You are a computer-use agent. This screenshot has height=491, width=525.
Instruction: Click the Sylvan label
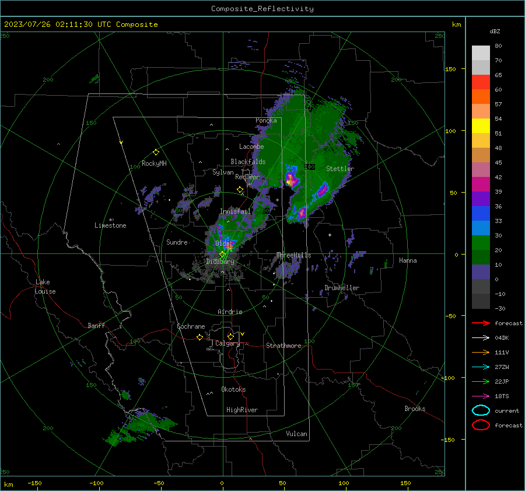click(x=223, y=172)
